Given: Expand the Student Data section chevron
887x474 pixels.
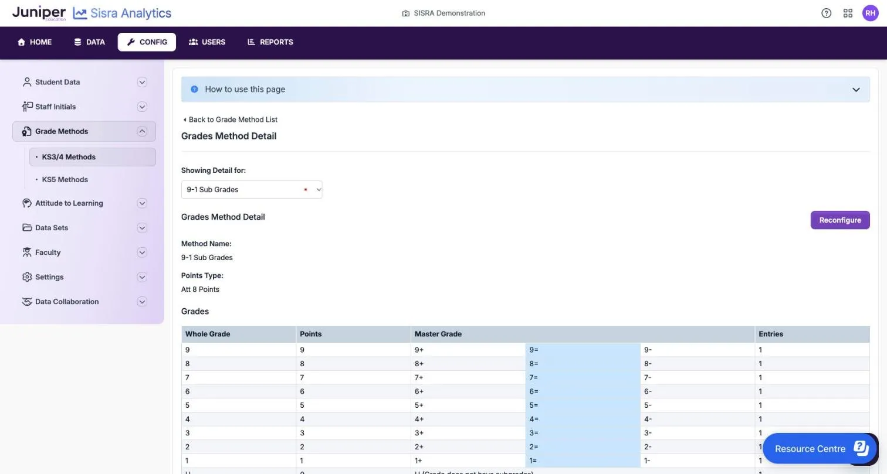Looking at the screenshot, I should tap(142, 82).
